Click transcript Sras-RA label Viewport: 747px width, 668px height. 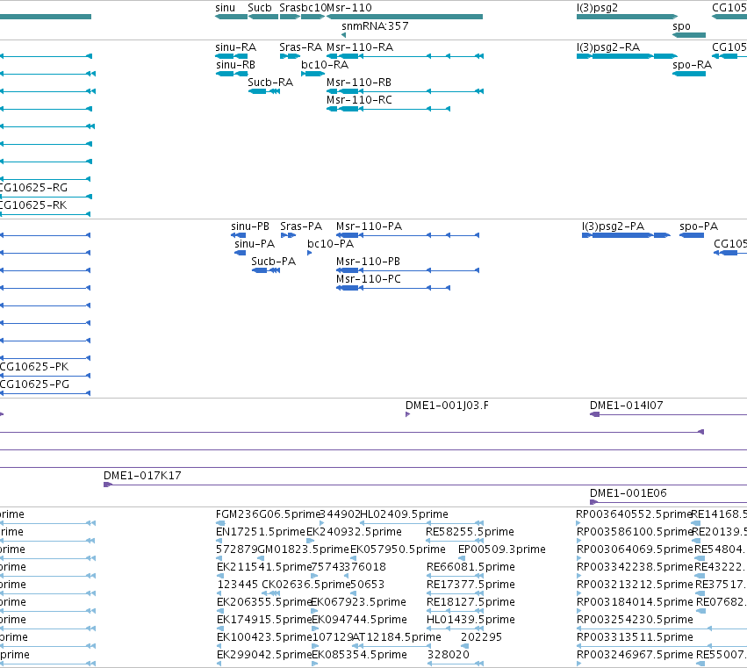(x=300, y=47)
